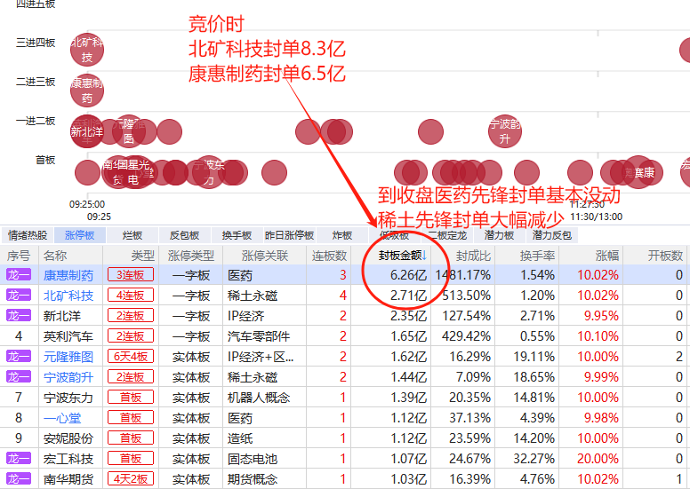
Task: Click the 名称 column header
Action: pos(55,256)
